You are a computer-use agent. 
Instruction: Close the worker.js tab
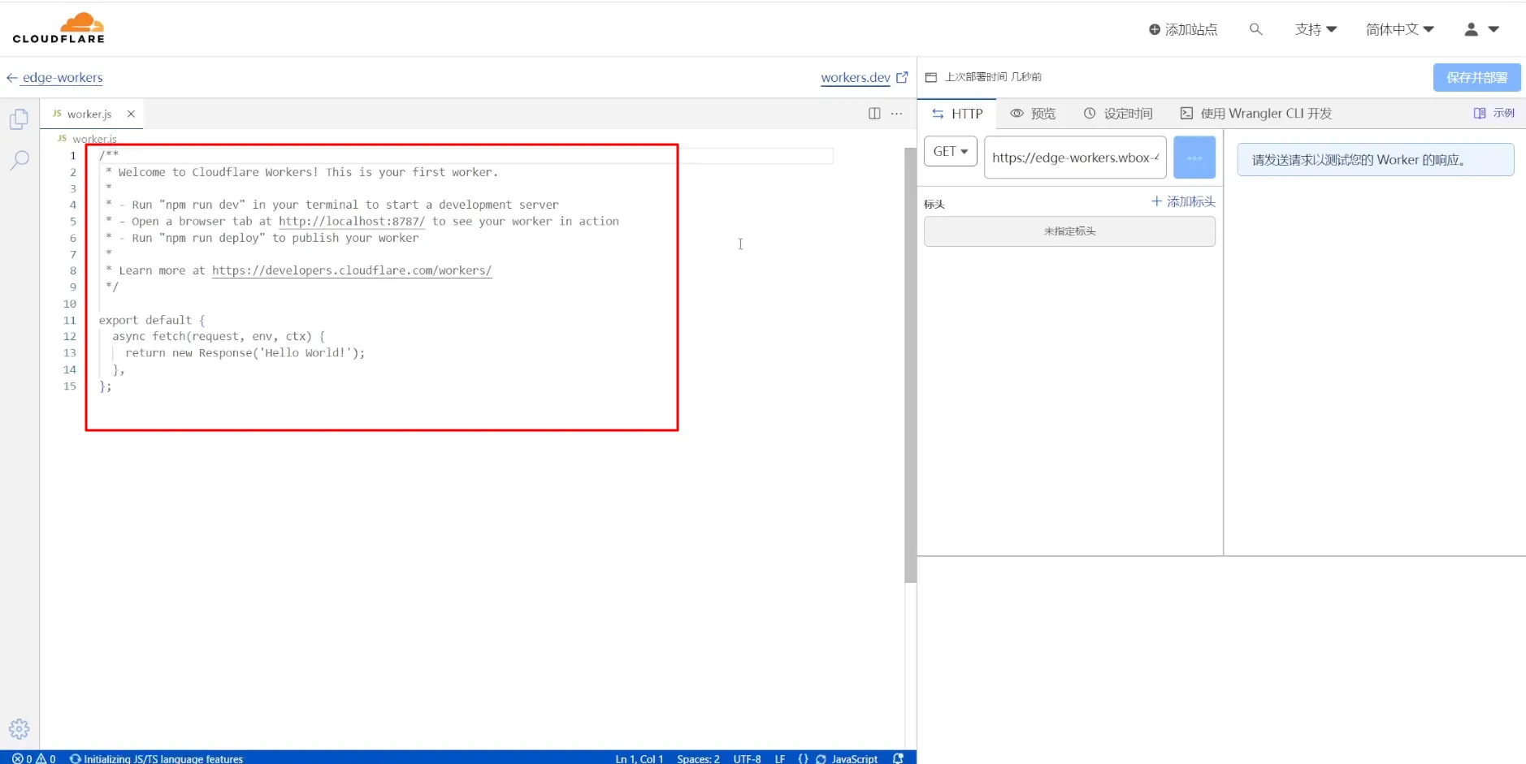pyautogui.click(x=131, y=114)
